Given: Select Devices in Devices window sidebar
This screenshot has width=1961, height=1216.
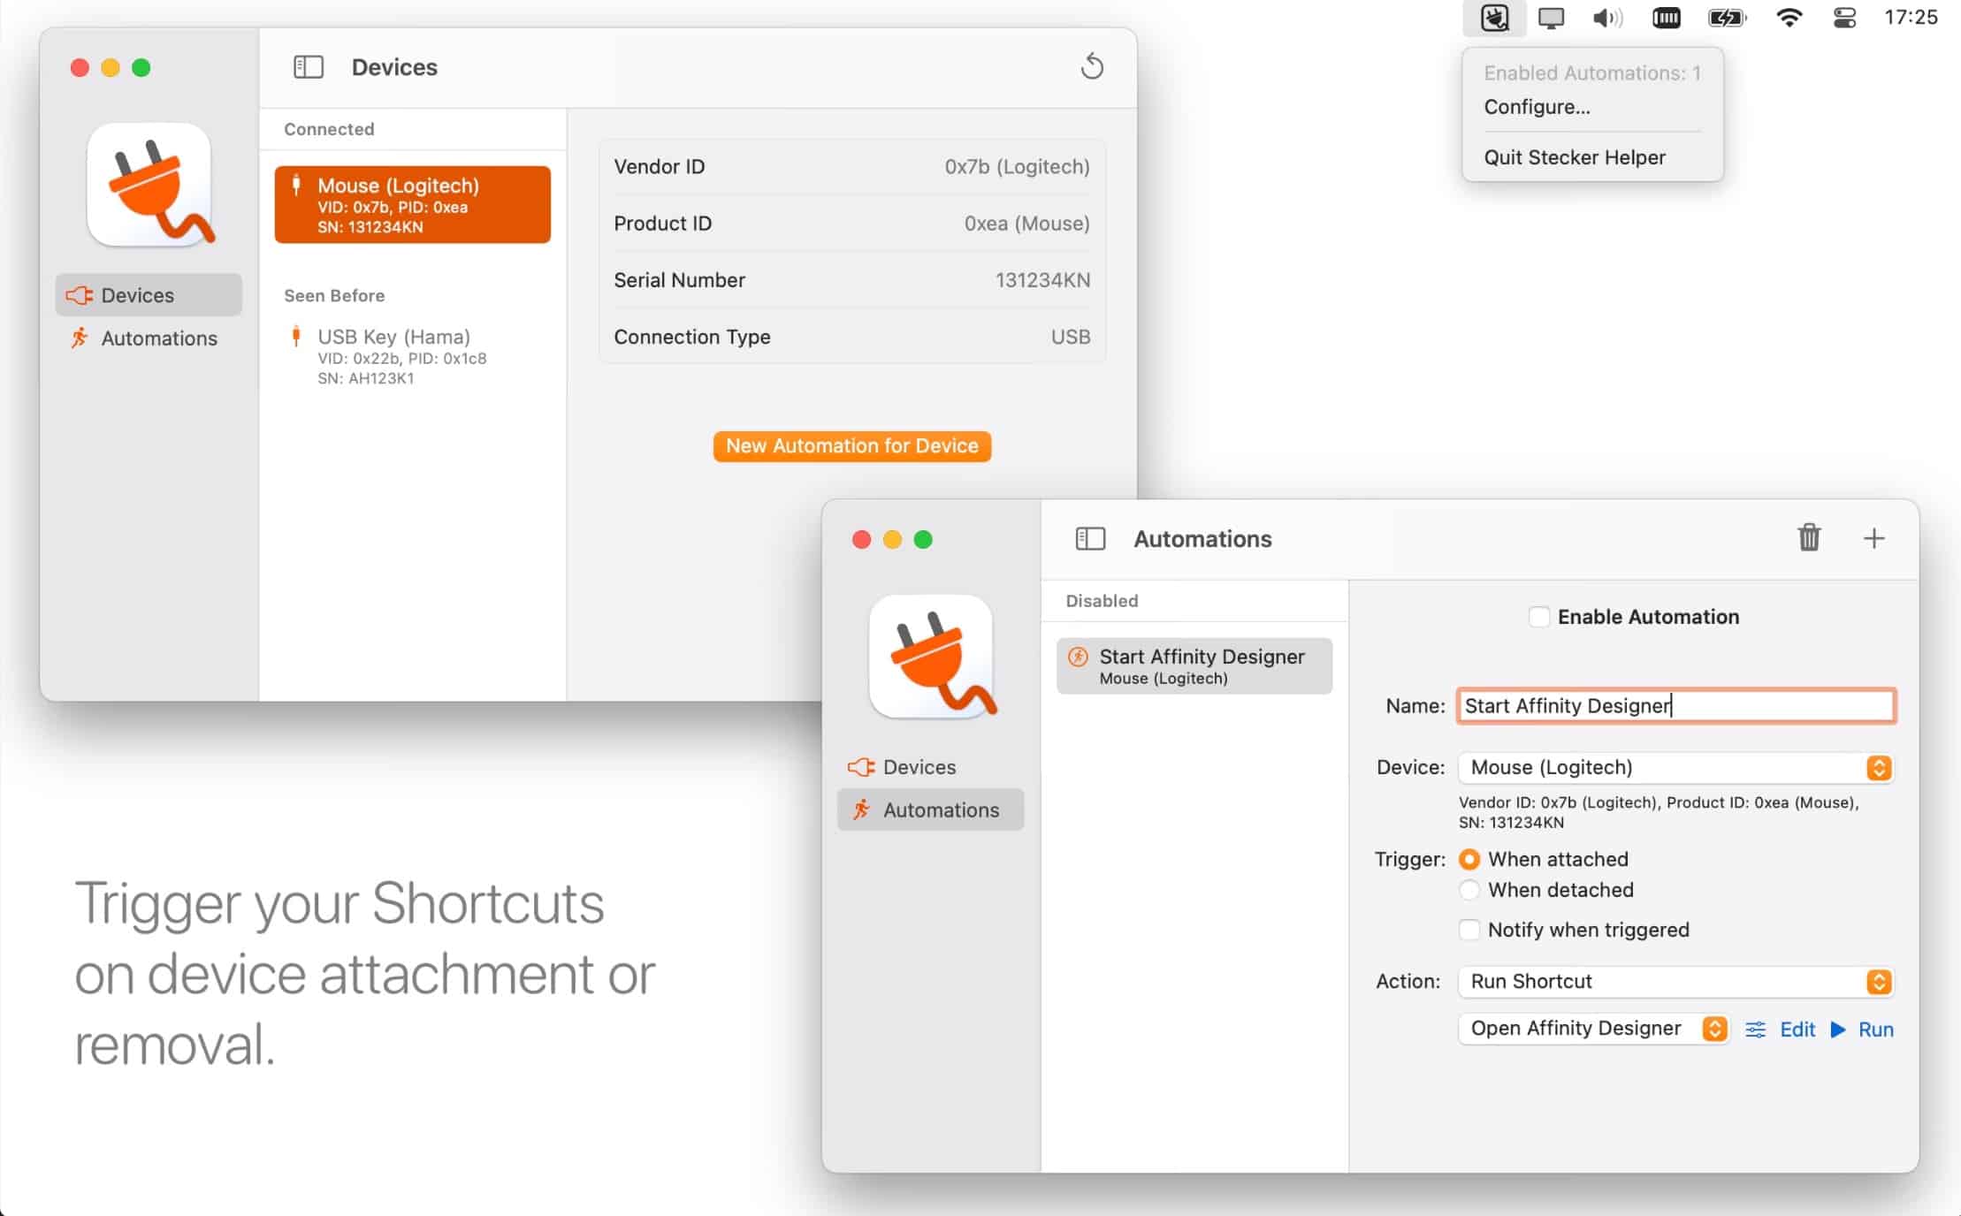Looking at the screenshot, I should pyautogui.click(x=149, y=295).
